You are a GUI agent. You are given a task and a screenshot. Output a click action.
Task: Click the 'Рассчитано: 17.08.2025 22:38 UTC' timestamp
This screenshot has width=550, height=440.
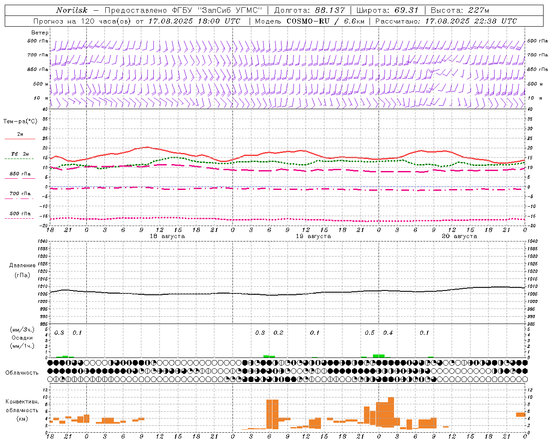click(x=446, y=21)
